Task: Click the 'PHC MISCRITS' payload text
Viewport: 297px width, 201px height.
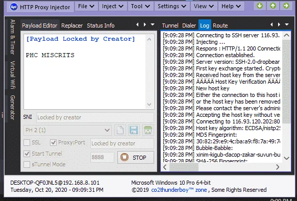Action: tap(50, 55)
